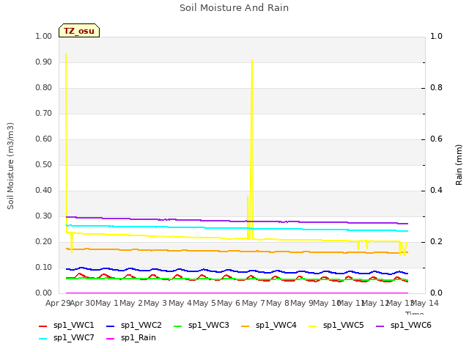The width and height of the screenshot is (469, 352).
Task: Click the green sp1_VWC3 legend swatch
Action: tap(177, 326)
